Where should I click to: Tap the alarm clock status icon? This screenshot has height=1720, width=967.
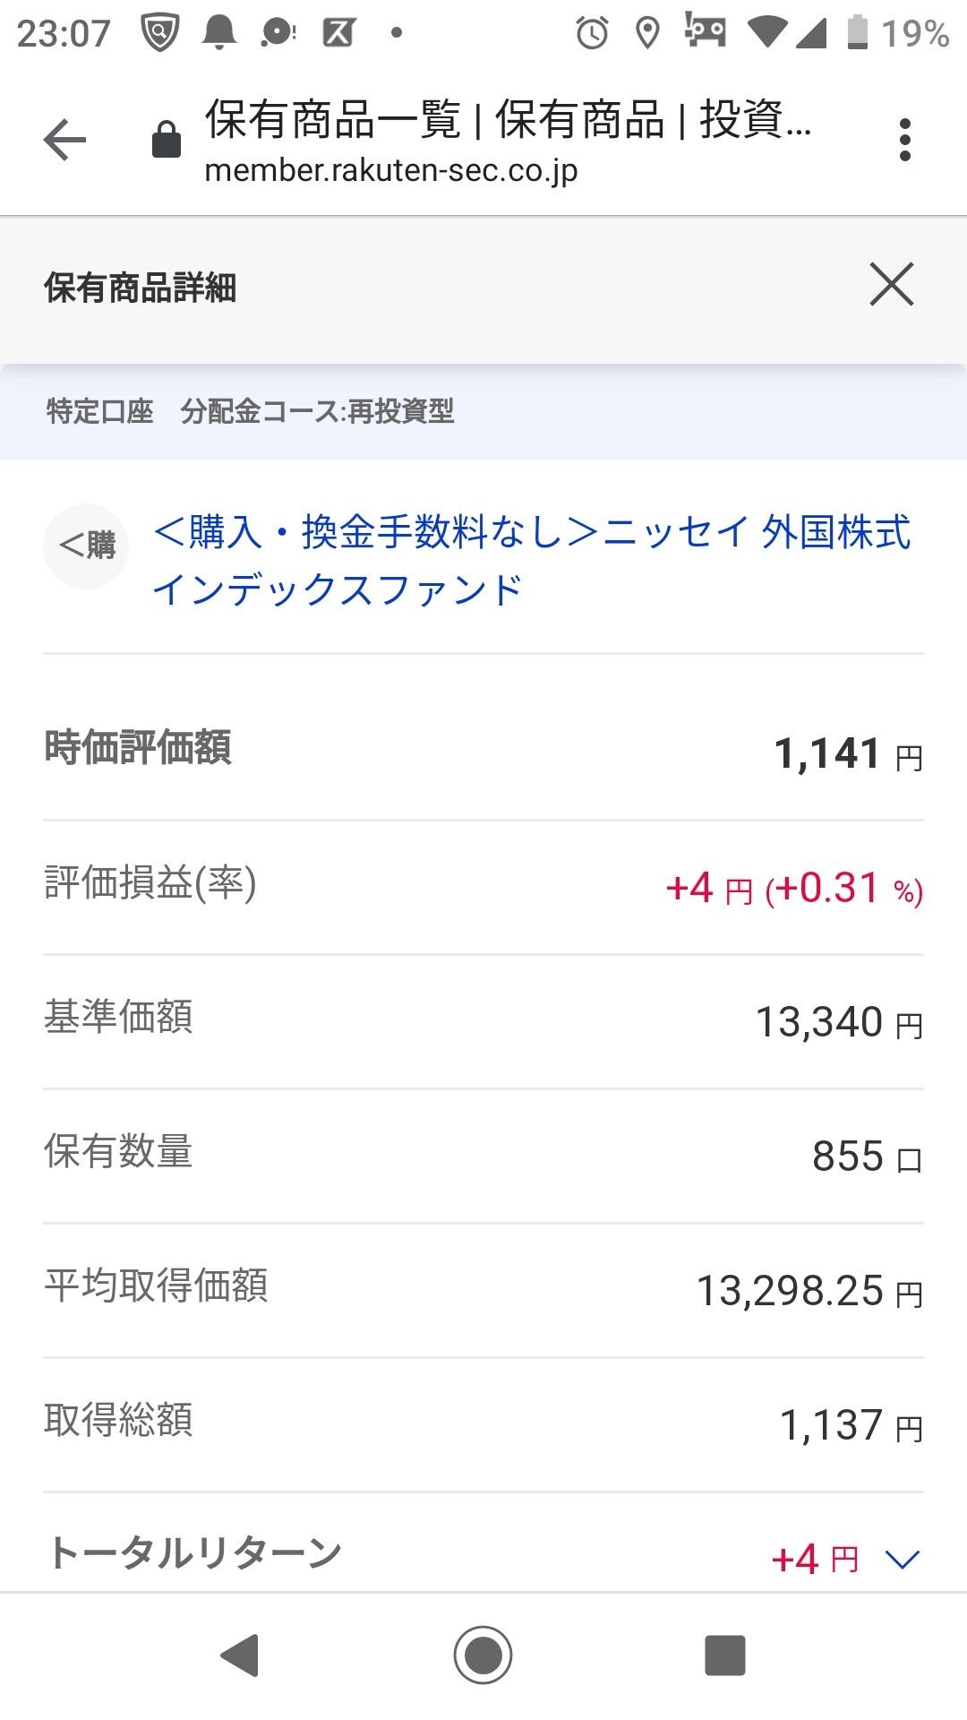592,33
